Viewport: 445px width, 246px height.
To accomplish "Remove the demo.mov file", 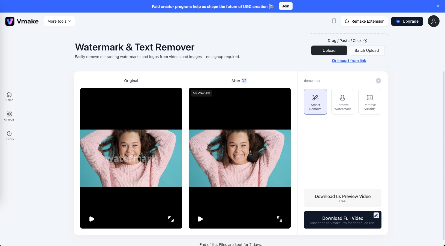I will [x=378, y=81].
